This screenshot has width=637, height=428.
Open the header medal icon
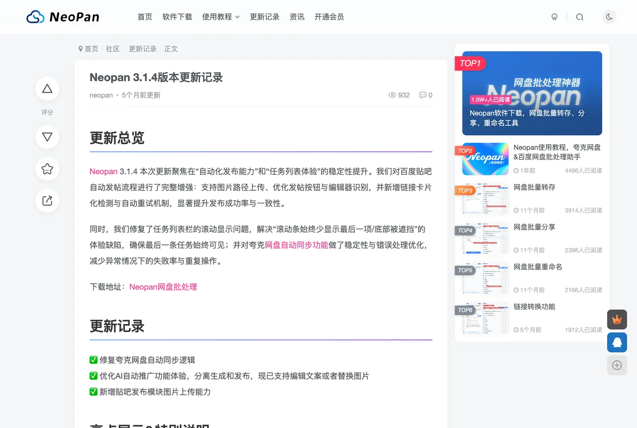click(554, 17)
